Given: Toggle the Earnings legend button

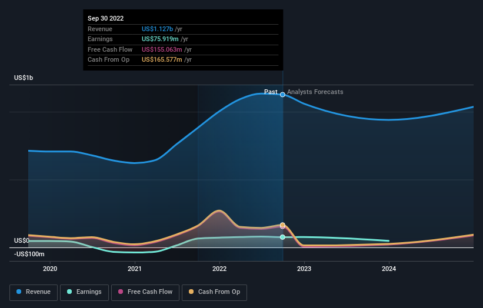Looking at the screenshot, I should click(x=84, y=292).
